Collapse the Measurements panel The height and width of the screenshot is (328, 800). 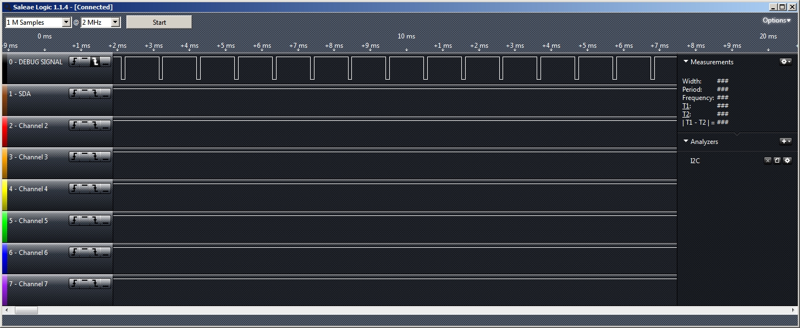pyautogui.click(x=686, y=62)
